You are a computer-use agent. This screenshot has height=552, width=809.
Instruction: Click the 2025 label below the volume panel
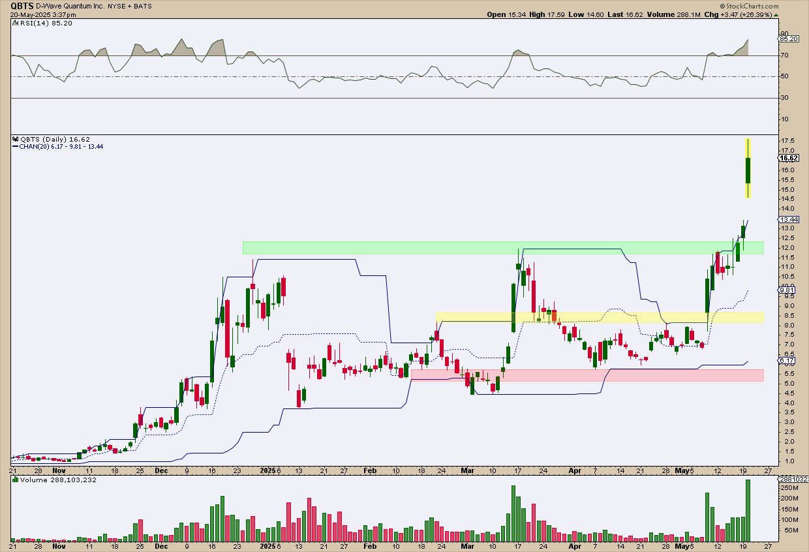click(x=267, y=545)
